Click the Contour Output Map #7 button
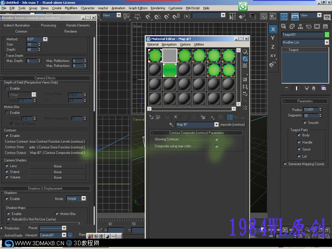Viewport: 332px width, 249px height. pyautogui.click(x=57, y=153)
